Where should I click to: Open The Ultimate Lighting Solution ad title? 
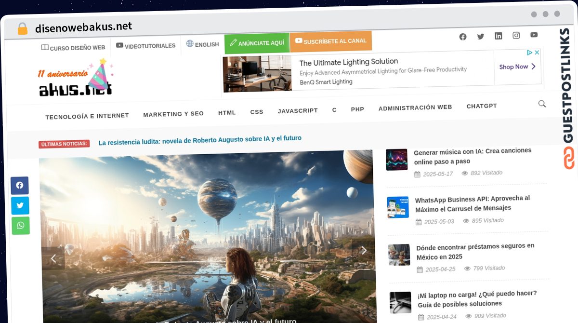[349, 62]
